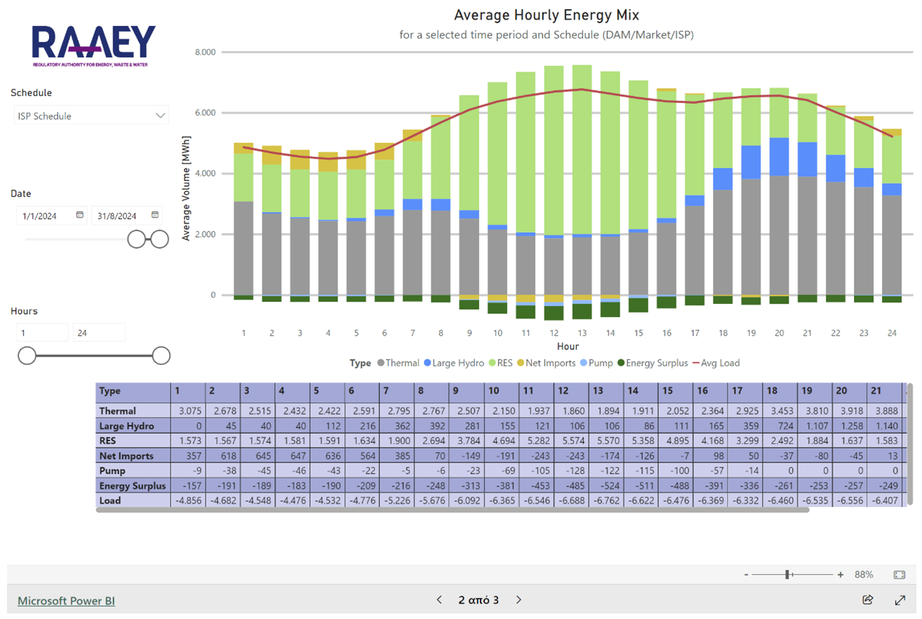
Task: Click the RAAEY logo
Action: [x=93, y=46]
